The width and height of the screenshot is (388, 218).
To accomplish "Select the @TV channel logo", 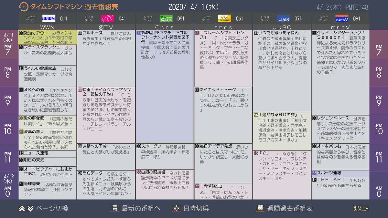I will pos(107,18).
